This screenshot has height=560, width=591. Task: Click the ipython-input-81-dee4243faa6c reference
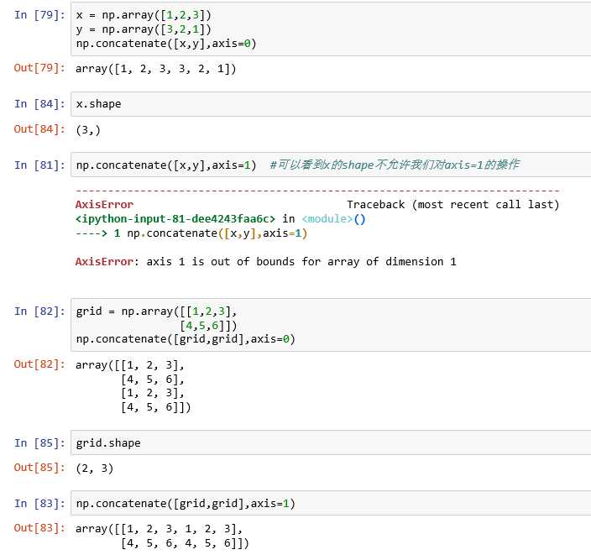point(175,219)
